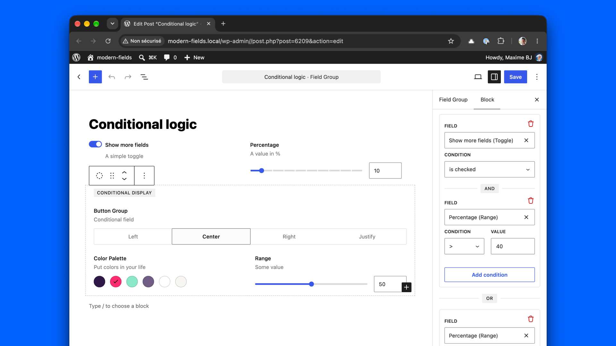Click the block type dashed-circle icon
This screenshot has height=346, width=616.
click(99, 176)
